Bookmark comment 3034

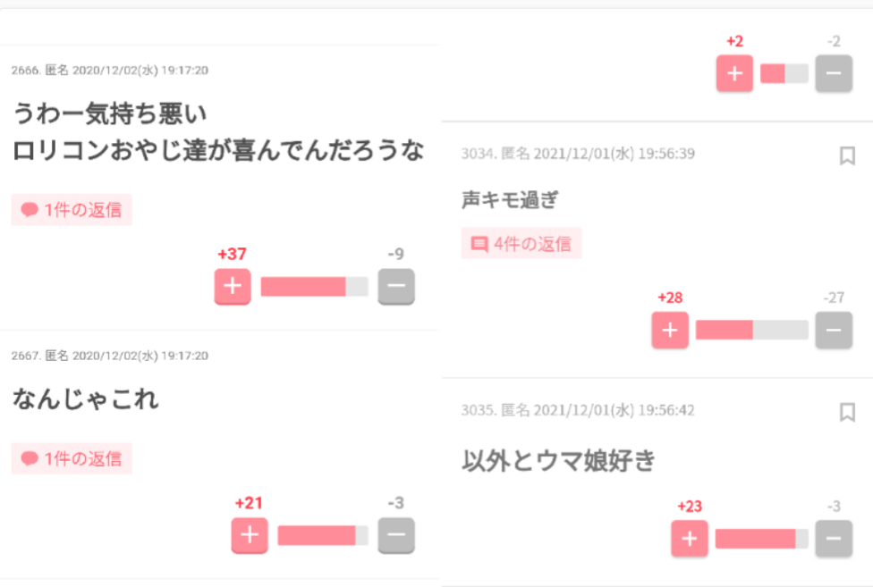coord(847,155)
